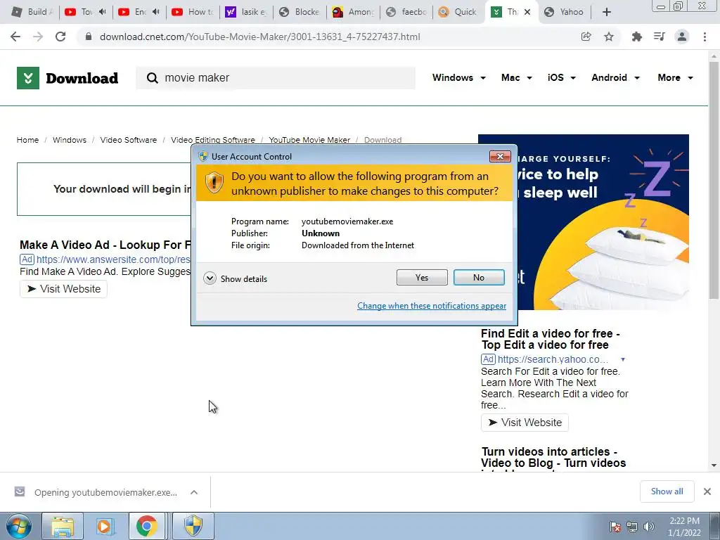720x540 pixels.
Task: Switch to the Blocked tab
Action: tap(300, 12)
